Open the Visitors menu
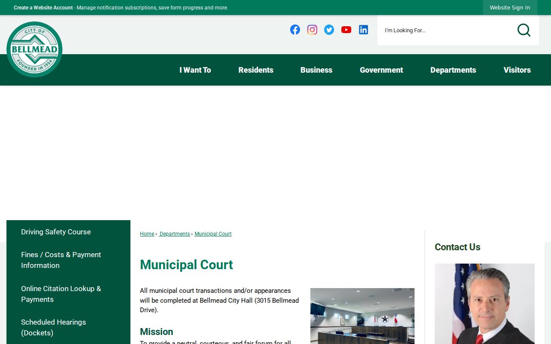551x344 pixels. pyautogui.click(x=517, y=70)
